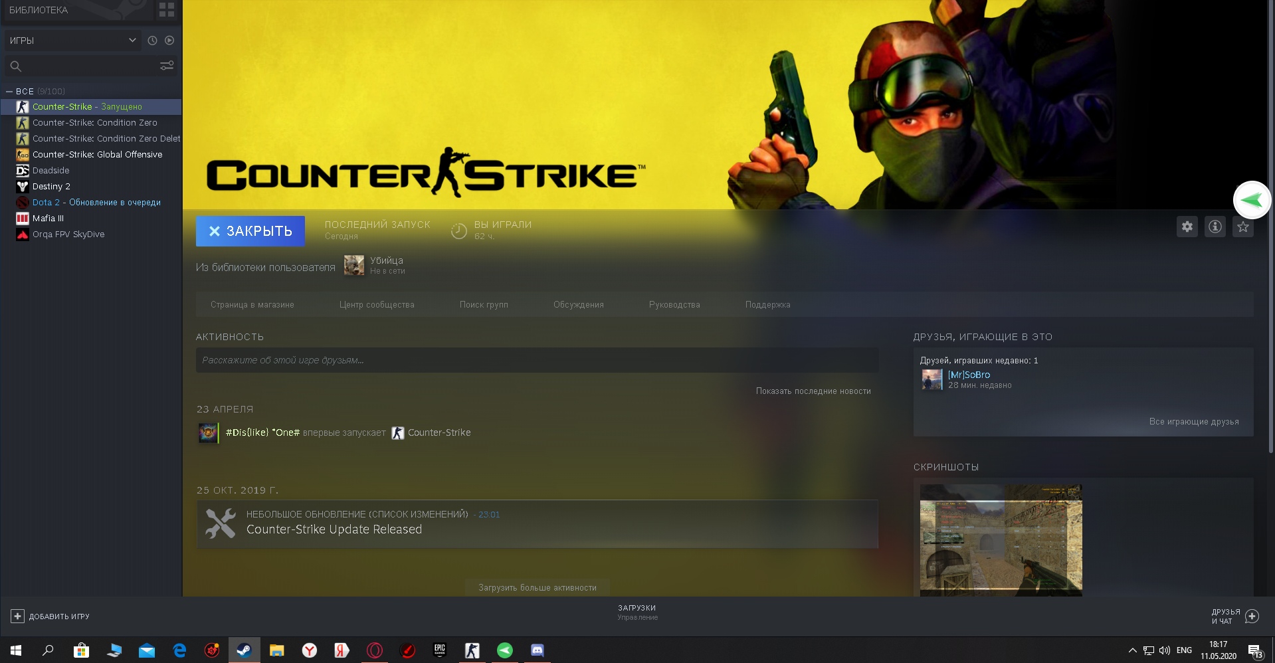This screenshot has width=1275, height=663.
Task: Open Руководства tab
Action: (x=674, y=305)
